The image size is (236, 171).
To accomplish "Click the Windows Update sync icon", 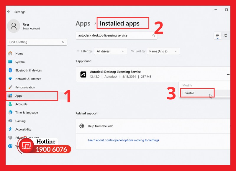I will pyautogui.click(x=10, y=146).
